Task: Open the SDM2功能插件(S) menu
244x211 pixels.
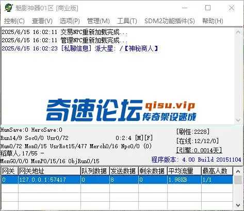Action: coord(170,21)
